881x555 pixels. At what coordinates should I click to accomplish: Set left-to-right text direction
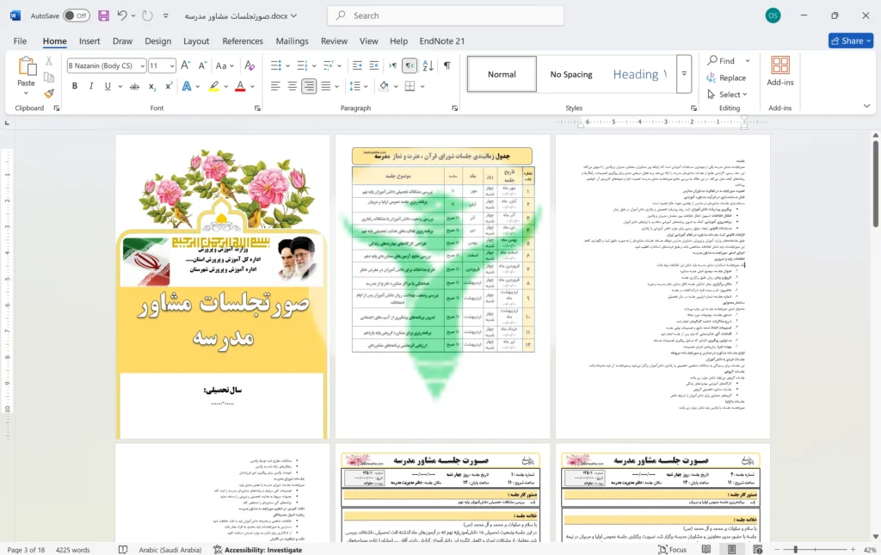pyautogui.click(x=392, y=65)
